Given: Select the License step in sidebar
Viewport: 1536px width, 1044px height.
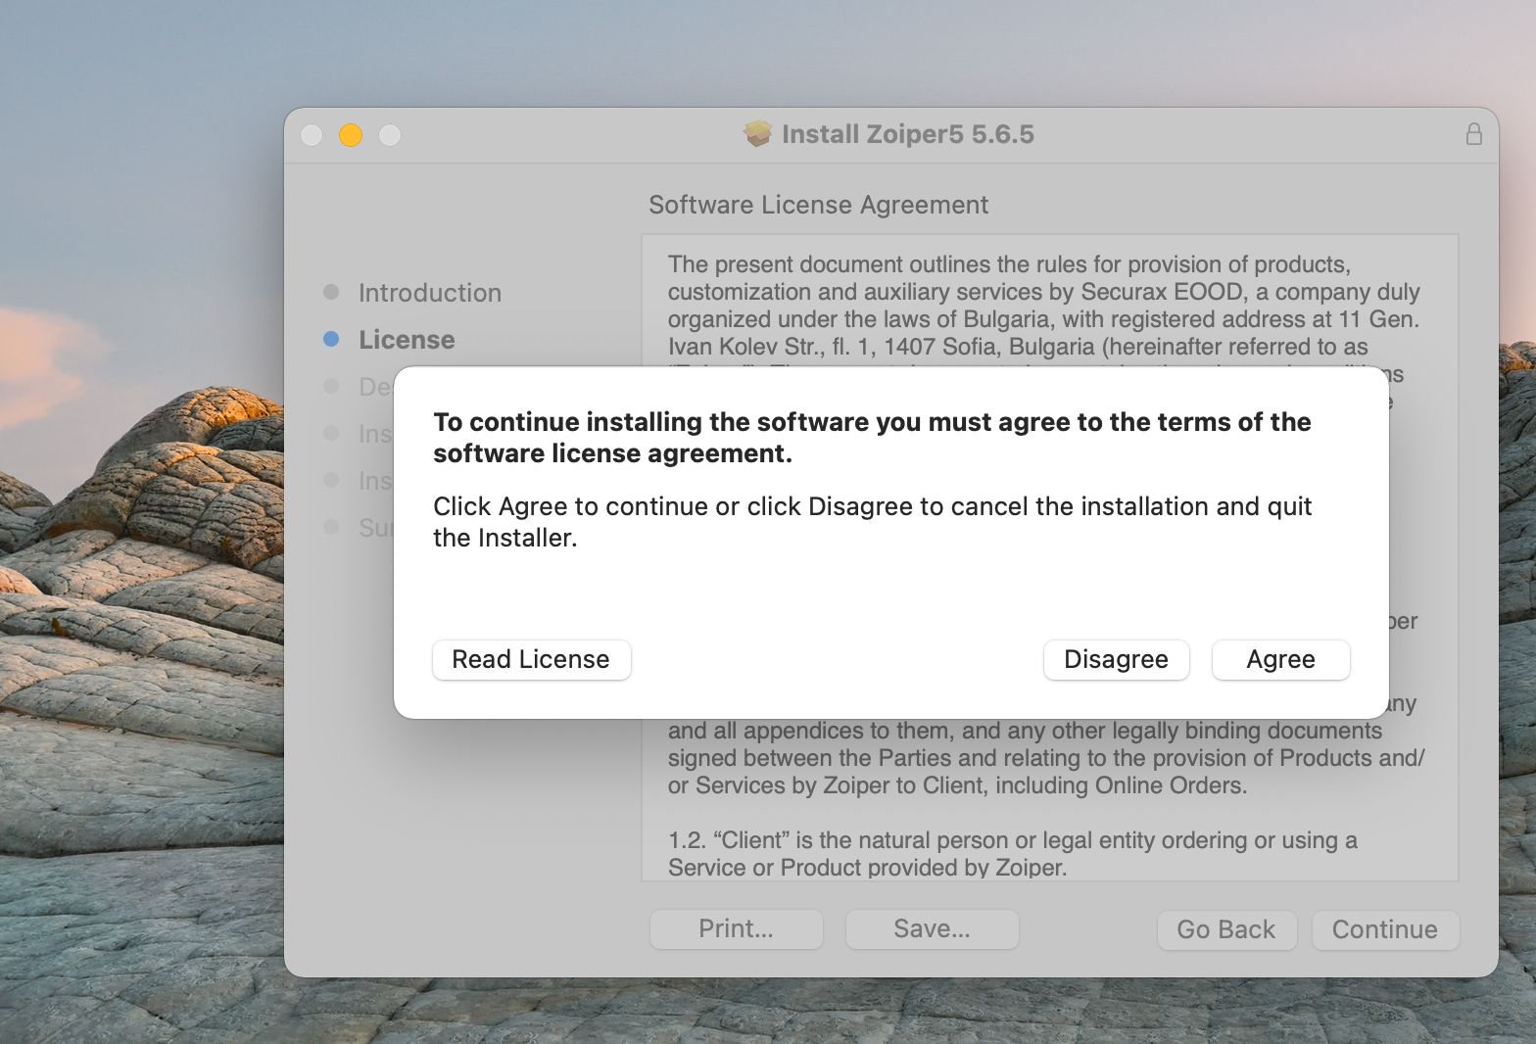Looking at the screenshot, I should tap(407, 340).
